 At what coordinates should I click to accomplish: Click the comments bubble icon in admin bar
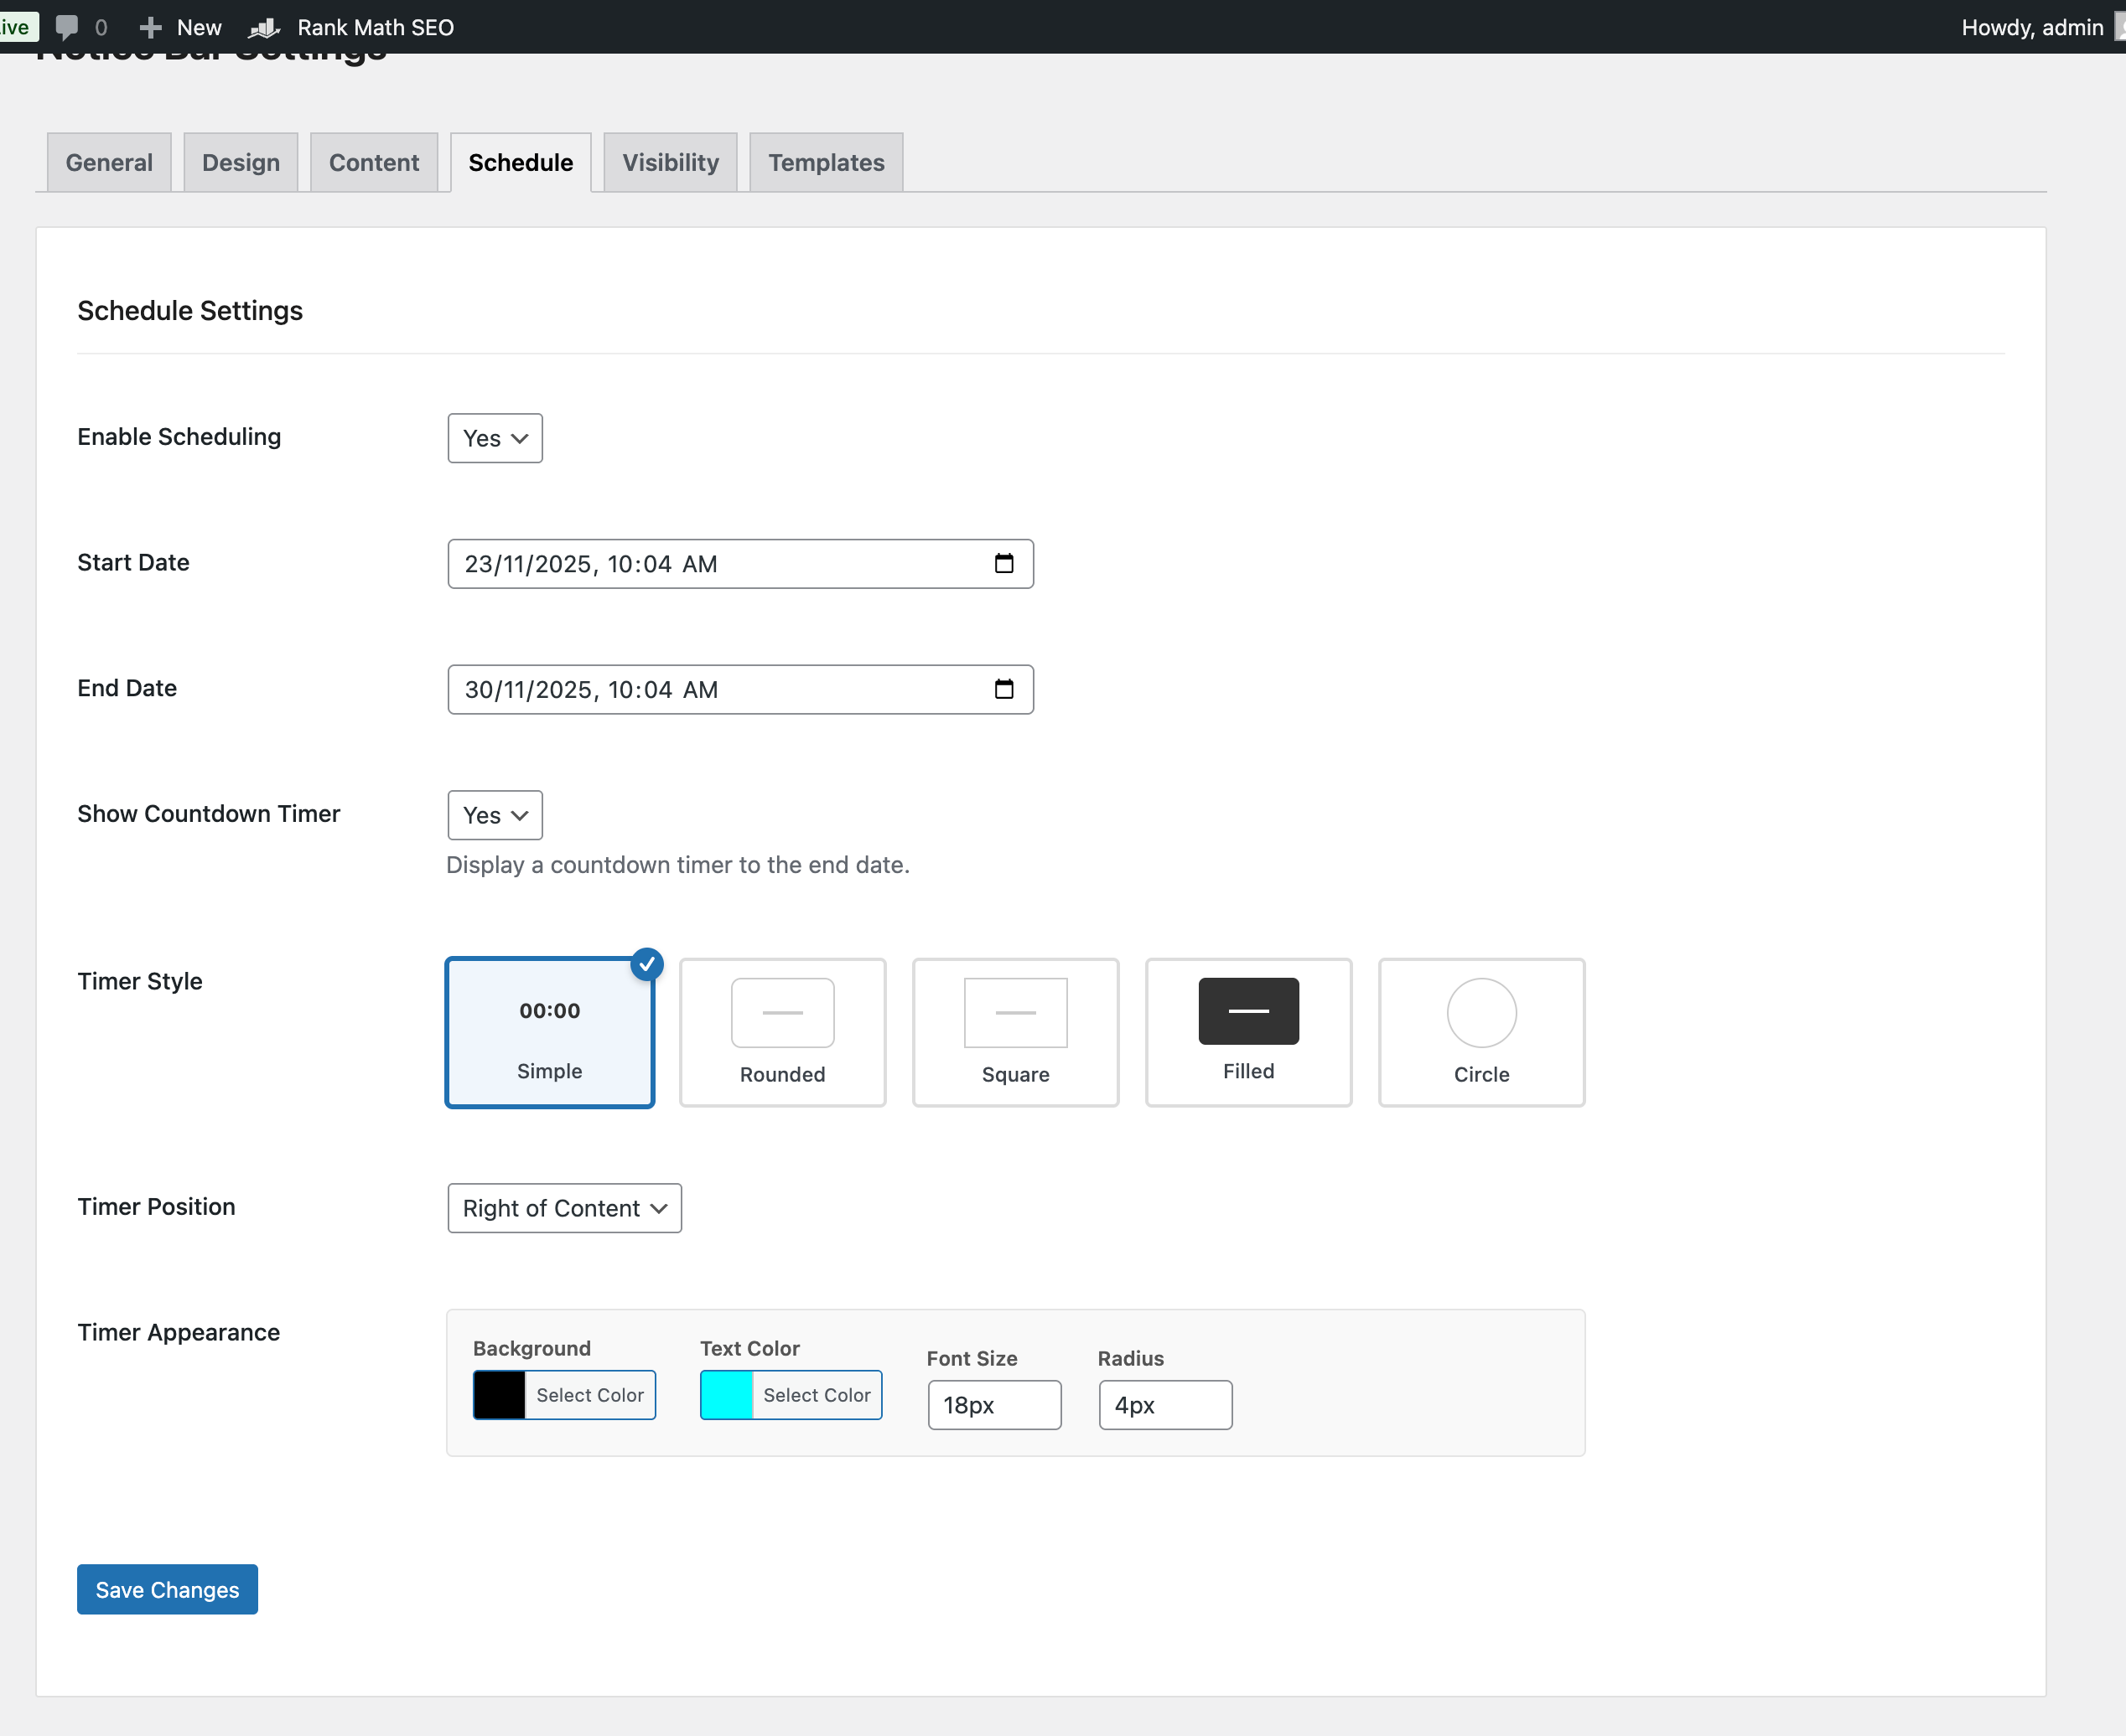pos(67,27)
